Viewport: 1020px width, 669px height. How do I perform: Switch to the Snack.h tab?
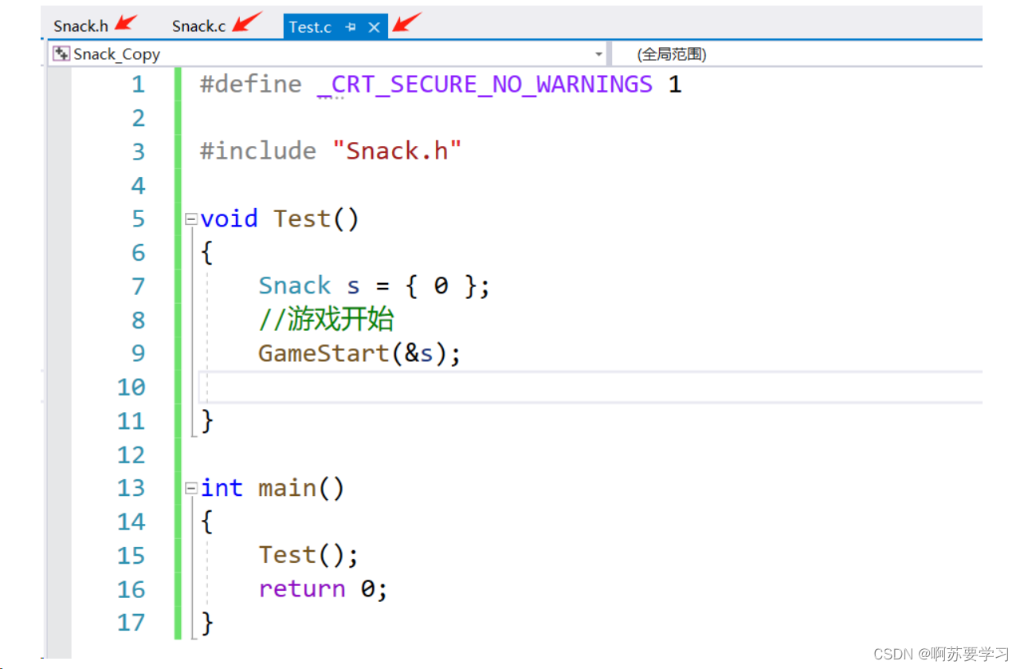[80, 26]
